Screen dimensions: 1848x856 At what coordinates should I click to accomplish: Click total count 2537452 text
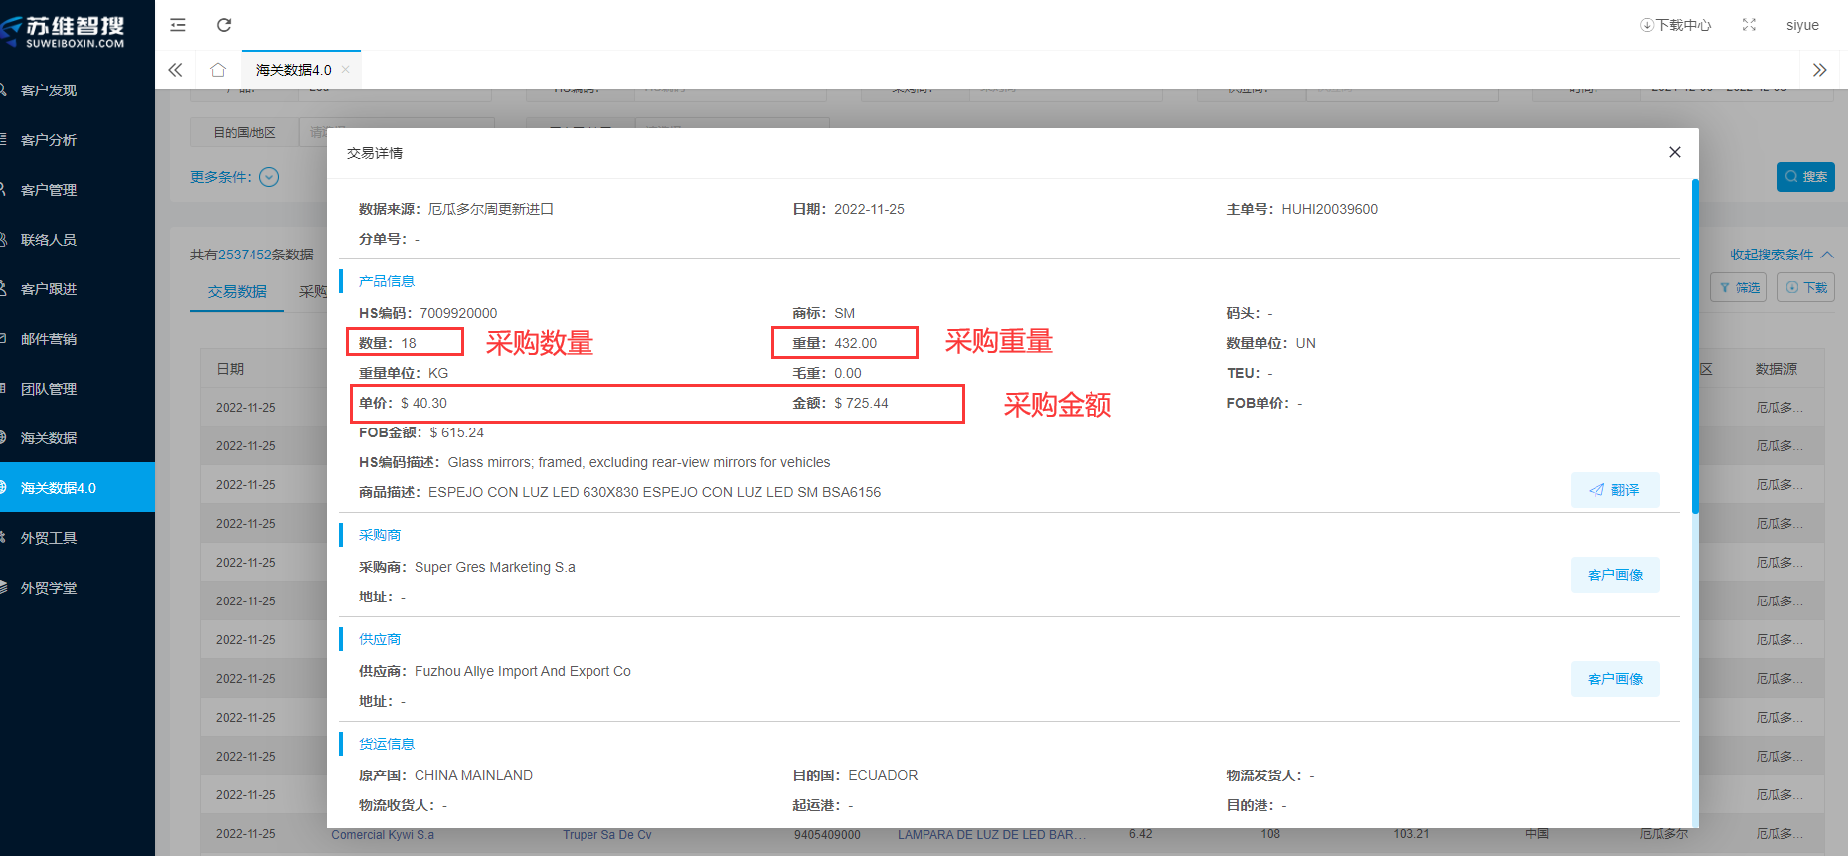click(245, 255)
